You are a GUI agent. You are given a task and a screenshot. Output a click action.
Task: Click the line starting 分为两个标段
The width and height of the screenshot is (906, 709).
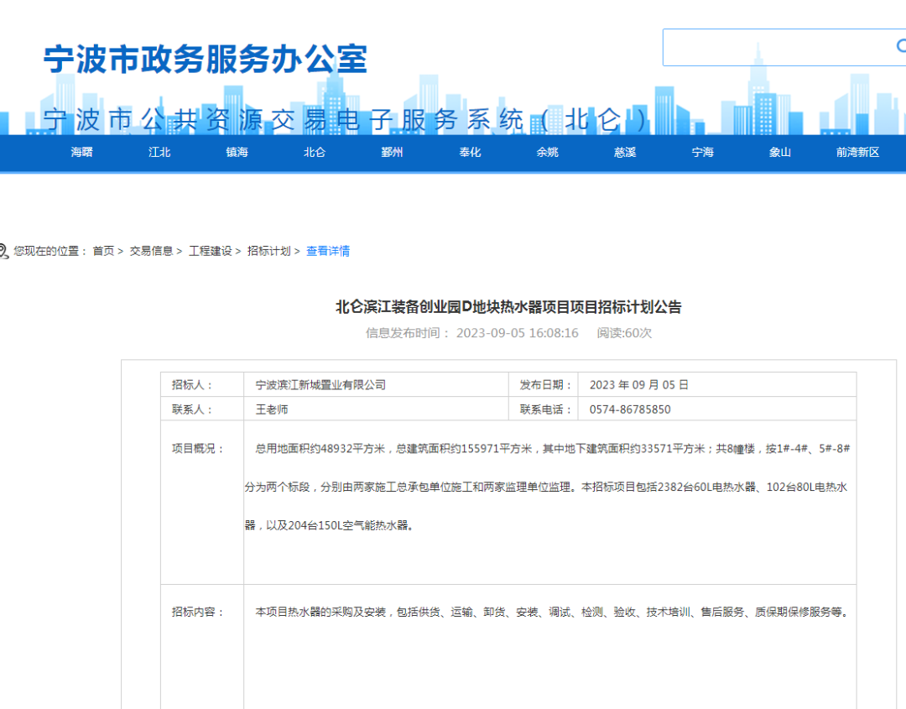pyautogui.click(x=546, y=487)
